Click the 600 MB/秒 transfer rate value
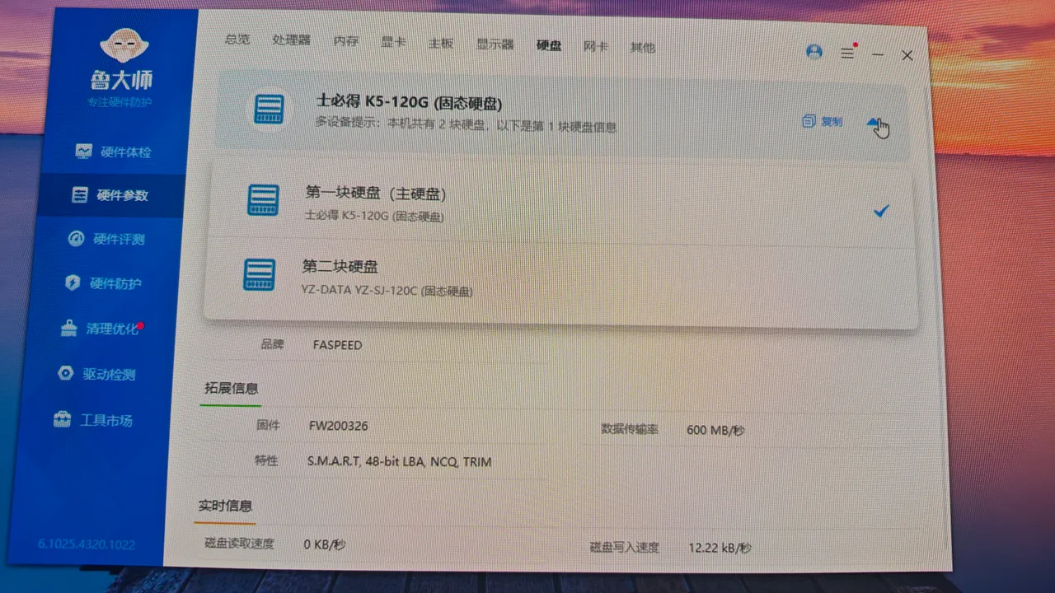The height and width of the screenshot is (593, 1055). pos(715,430)
